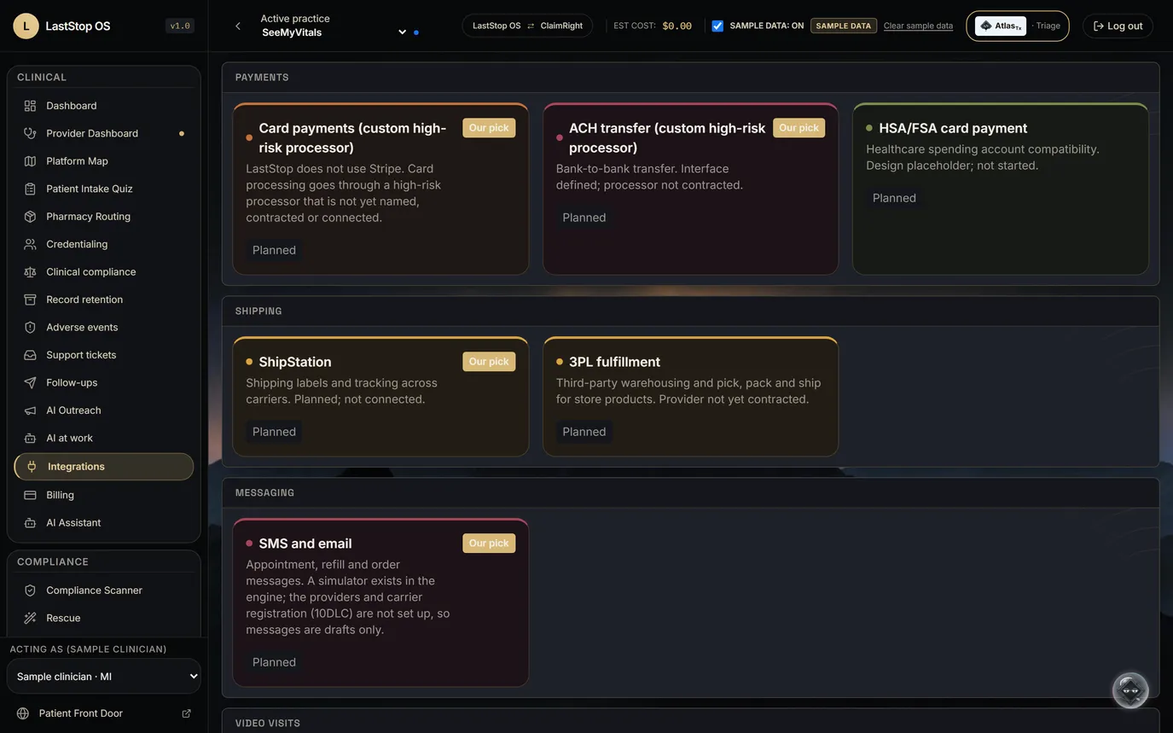1173x733 pixels.
Task: Click the EST COST $0.00 value
Action: tap(677, 26)
